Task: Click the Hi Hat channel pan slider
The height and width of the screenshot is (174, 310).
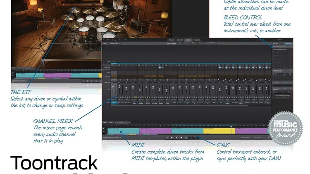Action: pos(174,80)
